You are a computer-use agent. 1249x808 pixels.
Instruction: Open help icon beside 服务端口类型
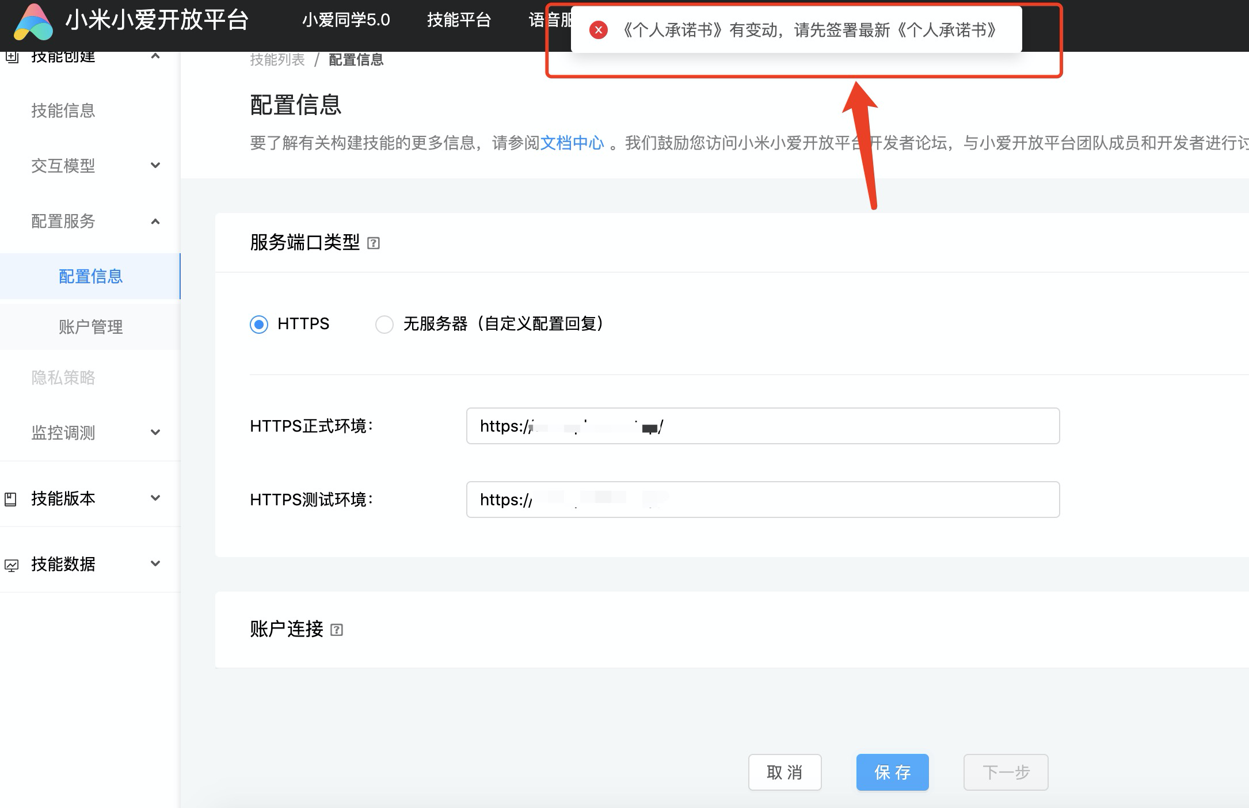pos(374,243)
